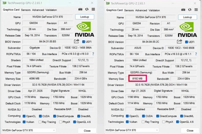Switch to Advanced tab in left window

(x=38, y=10)
